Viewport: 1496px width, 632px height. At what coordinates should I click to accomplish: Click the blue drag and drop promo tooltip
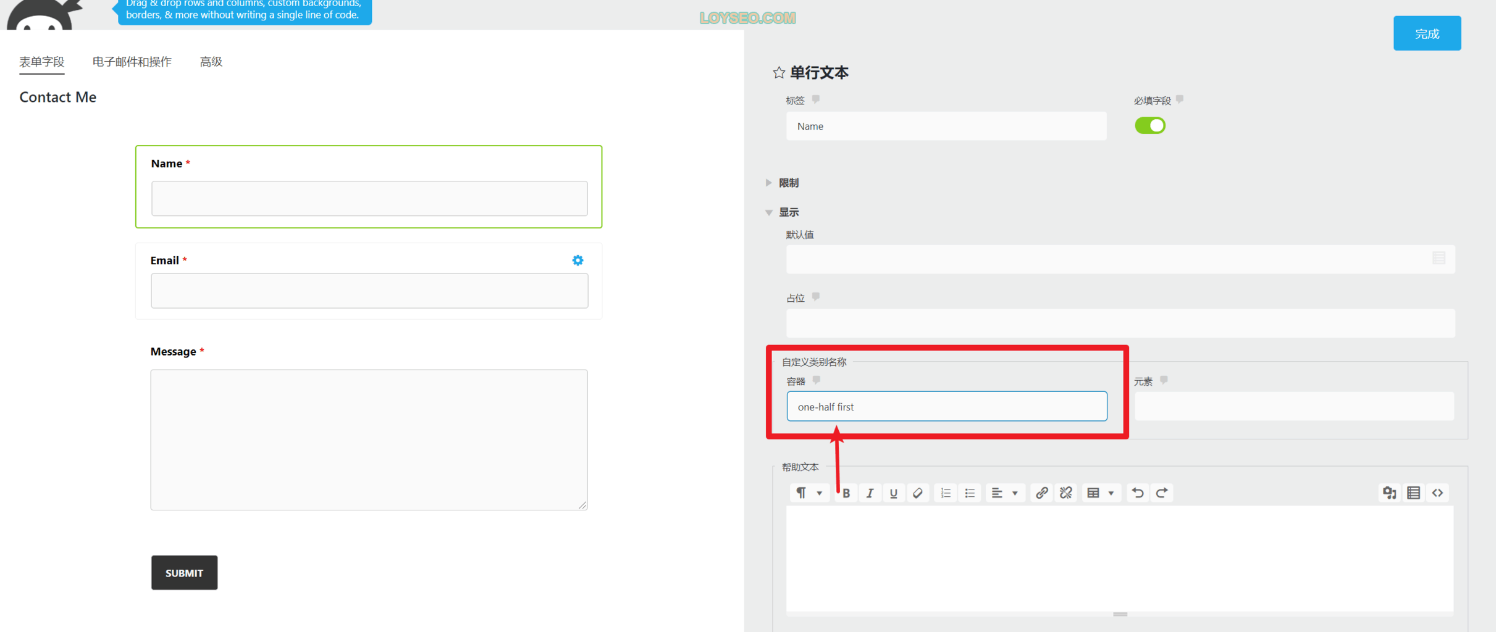[x=243, y=11]
